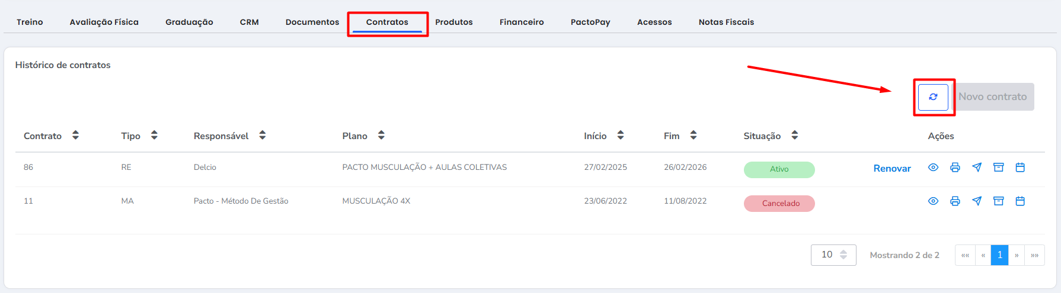Open archive icon for contract 86

click(999, 168)
